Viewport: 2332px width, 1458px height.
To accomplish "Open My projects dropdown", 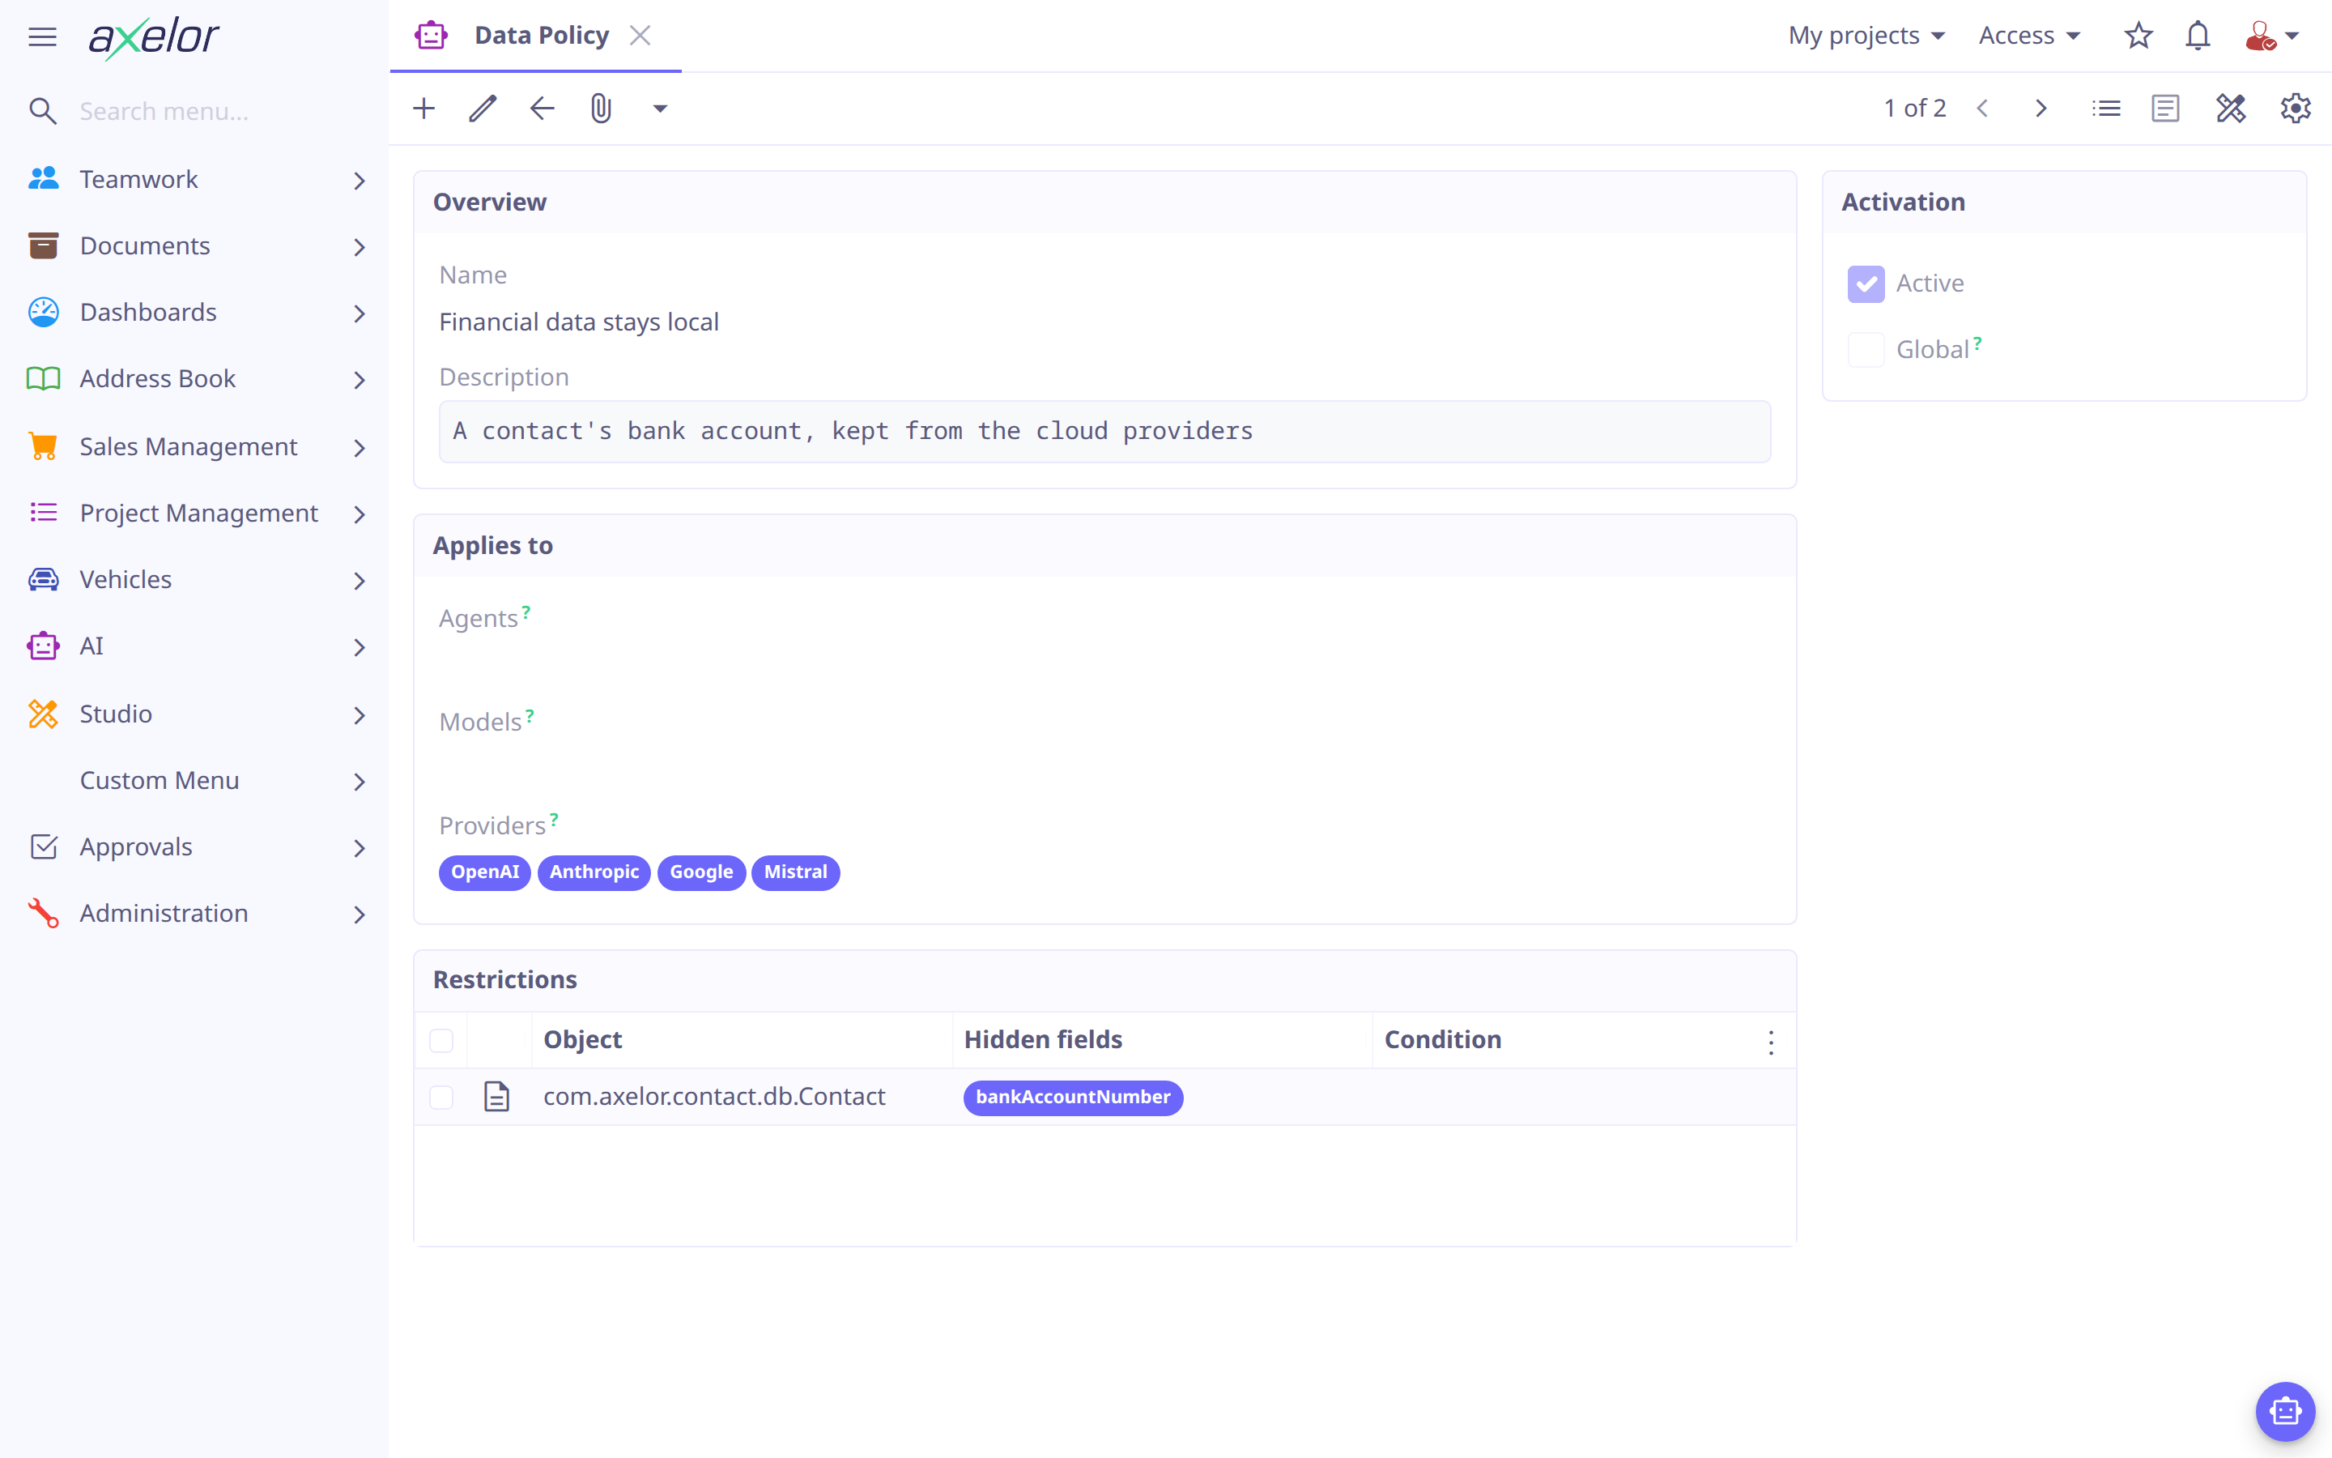I will [x=1866, y=36].
